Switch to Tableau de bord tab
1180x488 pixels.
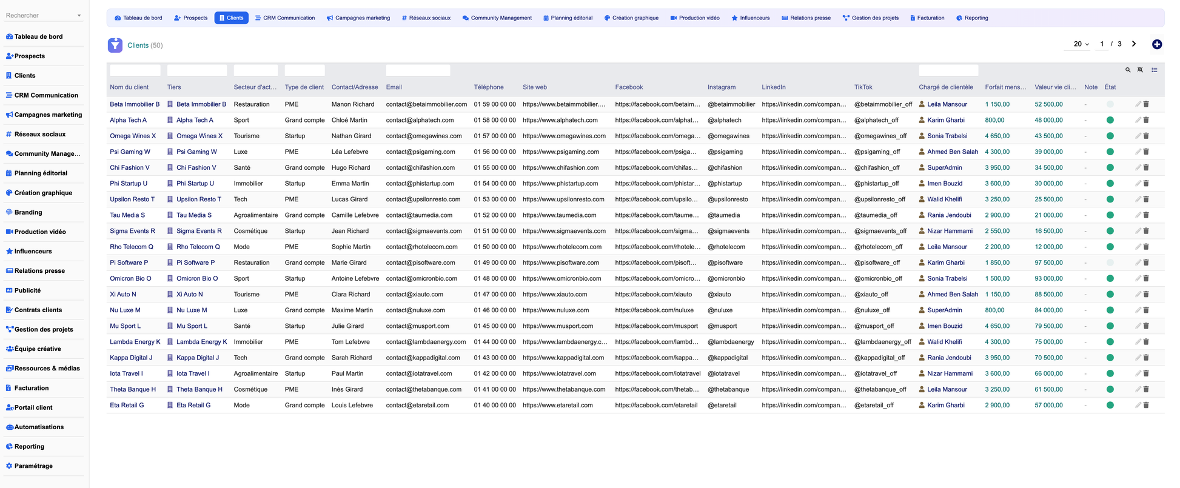[138, 18]
